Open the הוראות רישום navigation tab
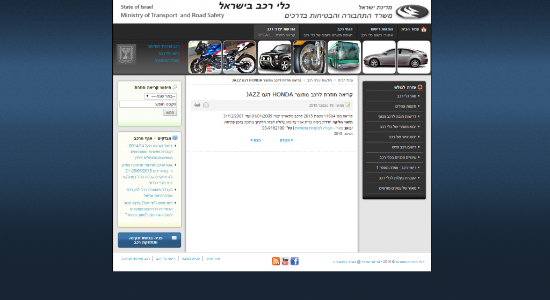This screenshot has height=300, width=550. [377, 32]
